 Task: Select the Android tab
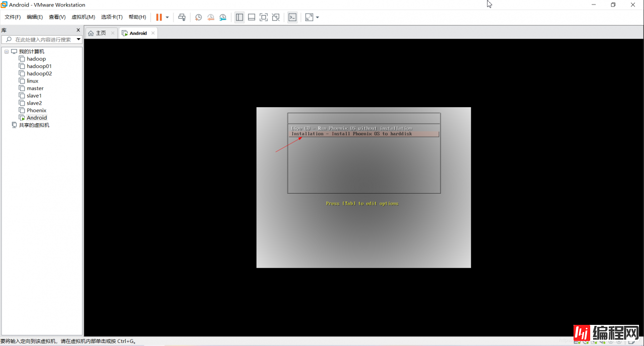click(x=138, y=33)
